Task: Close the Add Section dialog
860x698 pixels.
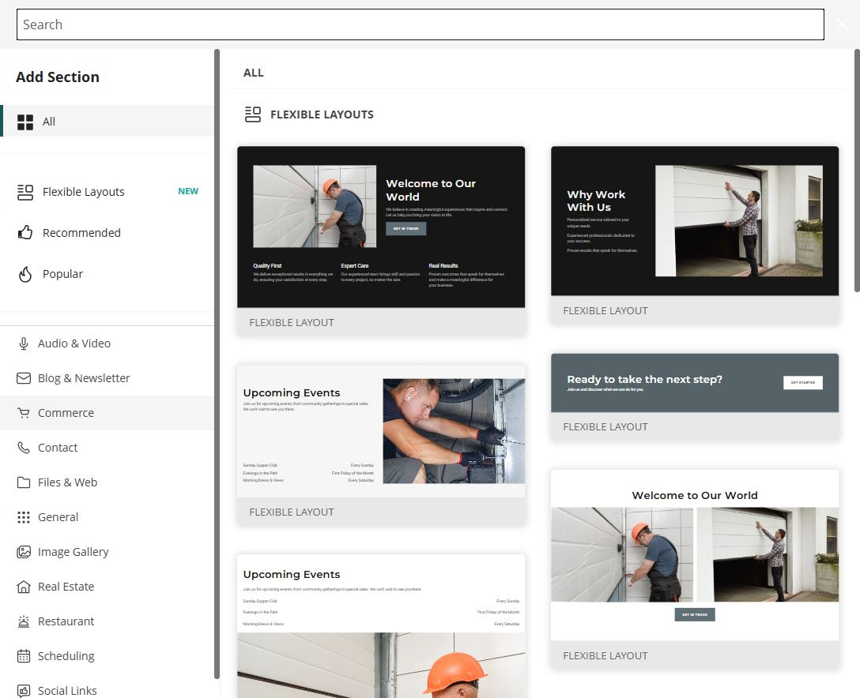Action: click(x=843, y=24)
